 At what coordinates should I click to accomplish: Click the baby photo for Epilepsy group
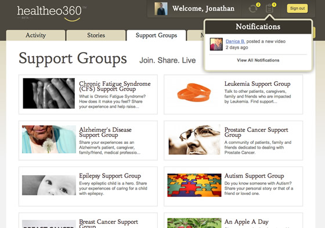[x=49, y=185]
